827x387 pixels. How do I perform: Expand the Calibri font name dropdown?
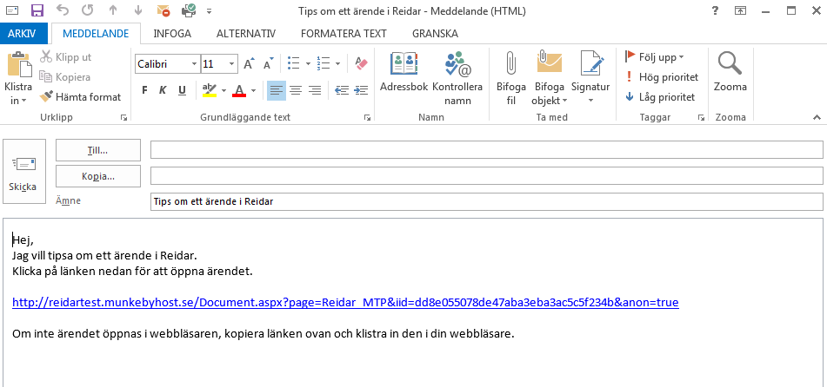[194, 64]
